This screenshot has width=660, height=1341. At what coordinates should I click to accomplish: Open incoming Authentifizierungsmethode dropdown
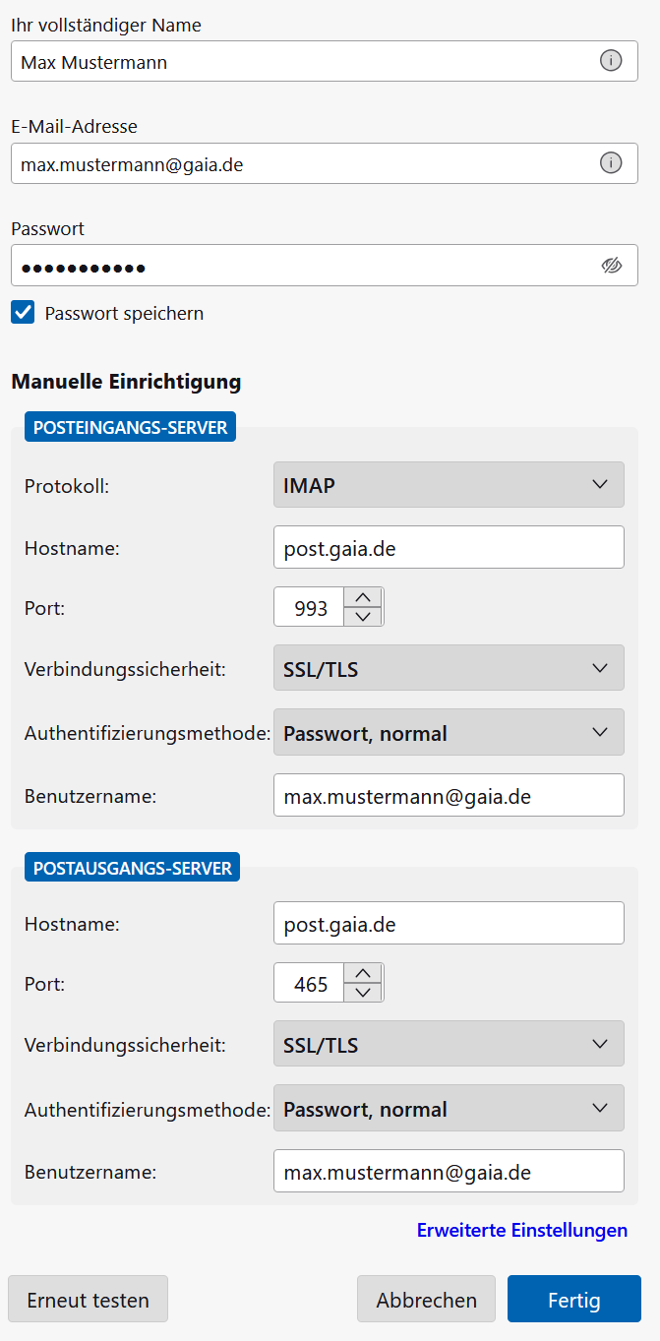449,733
